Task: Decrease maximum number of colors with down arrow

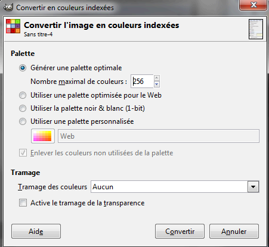Action: coord(157,85)
